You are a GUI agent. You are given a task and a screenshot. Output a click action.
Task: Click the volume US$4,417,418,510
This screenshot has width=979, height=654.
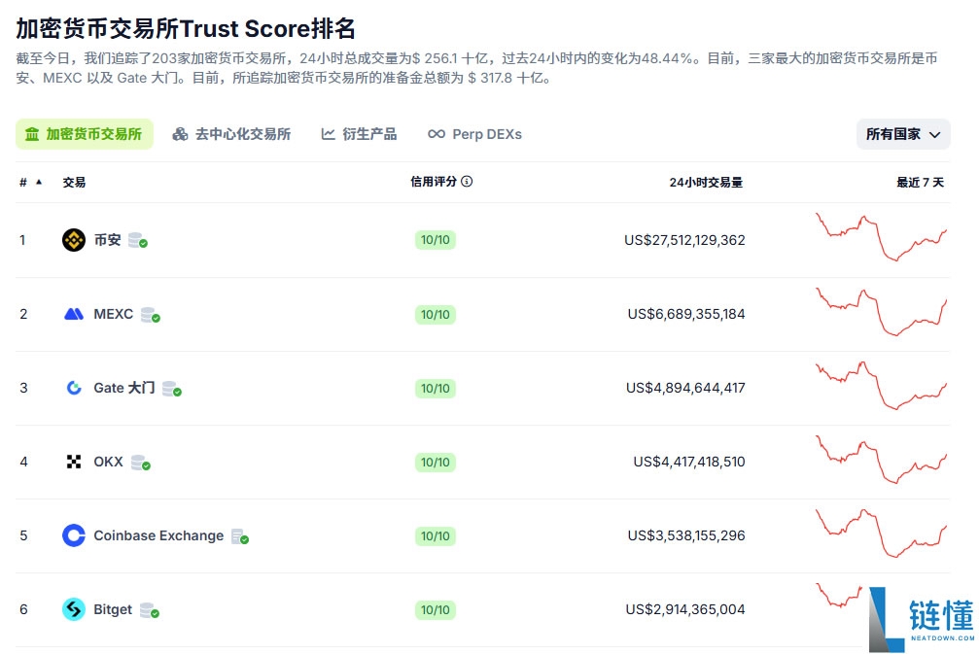[689, 462]
